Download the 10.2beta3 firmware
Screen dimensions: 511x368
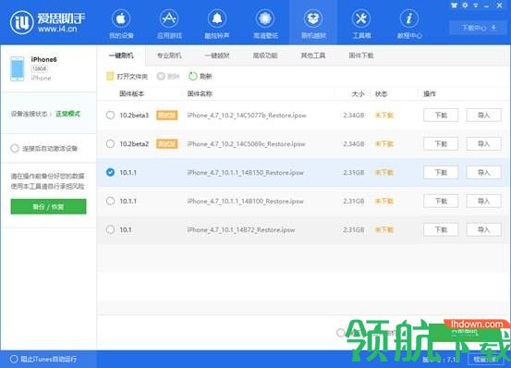point(441,115)
